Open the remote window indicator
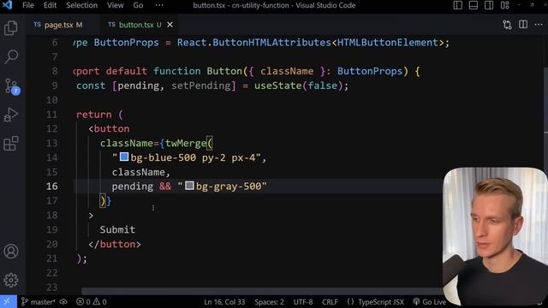The height and width of the screenshot is (308, 548). (8, 302)
